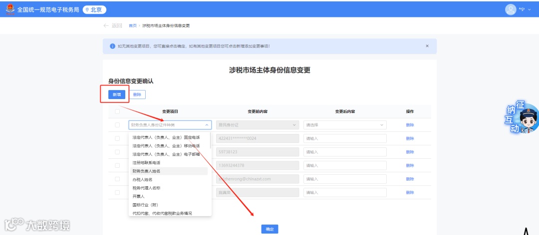Image resolution: width=539 pixels, height=235 pixels.
Task: Check the chinazxt.com email row checkbox
Action: click(118, 179)
